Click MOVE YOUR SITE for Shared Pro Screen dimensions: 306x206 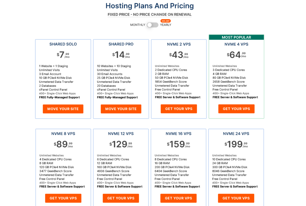[121, 109]
